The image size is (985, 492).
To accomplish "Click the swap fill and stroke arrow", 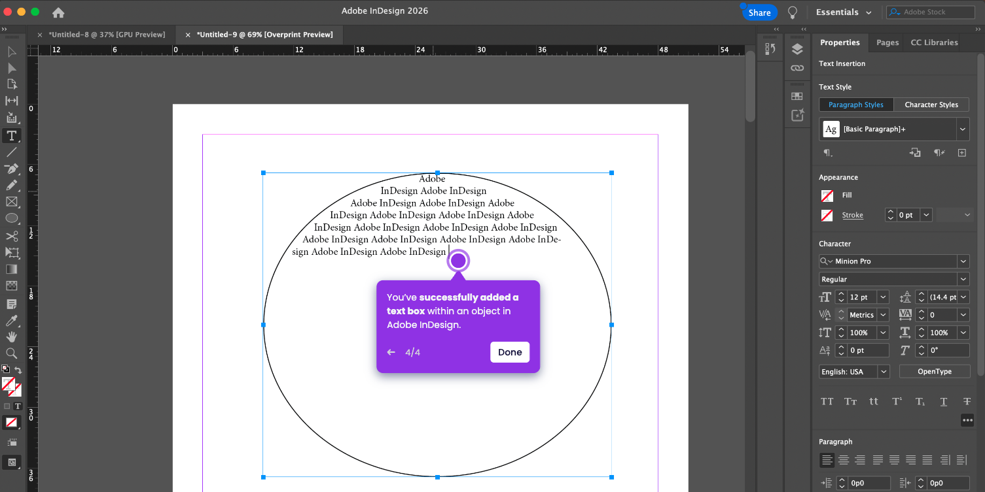I will pyautogui.click(x=18, y=370).
